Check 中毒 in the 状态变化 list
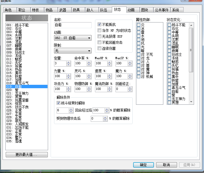The height and width of the screenshot is (173, 204). point(169,32)
